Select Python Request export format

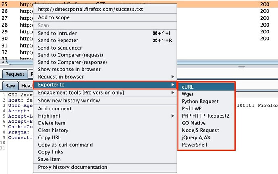click(200, 101)
